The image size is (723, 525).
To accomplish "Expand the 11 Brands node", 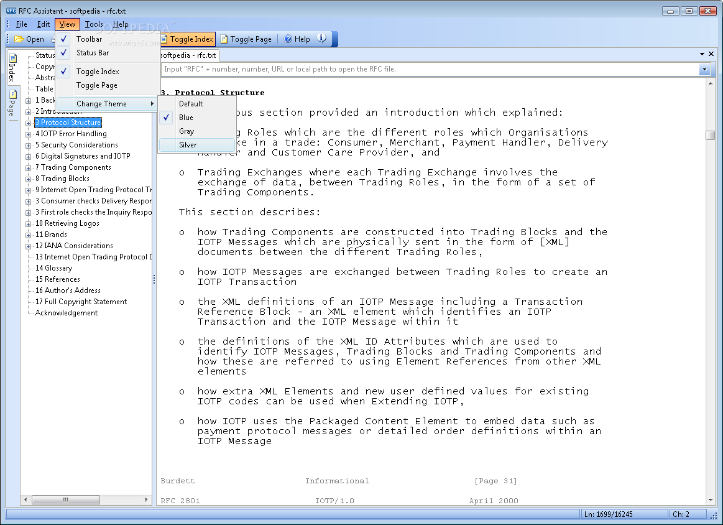I will 28,235.
